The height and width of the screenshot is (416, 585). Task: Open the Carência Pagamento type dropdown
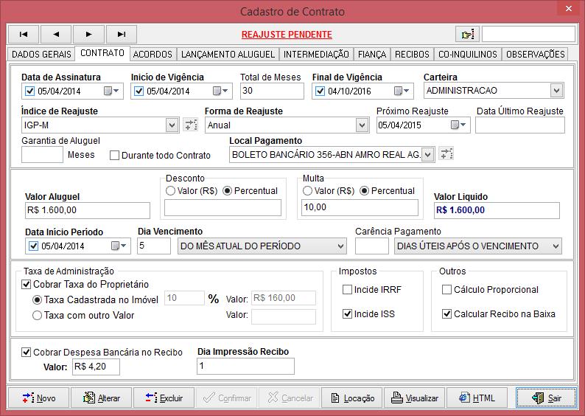click(x=555, y=246)
